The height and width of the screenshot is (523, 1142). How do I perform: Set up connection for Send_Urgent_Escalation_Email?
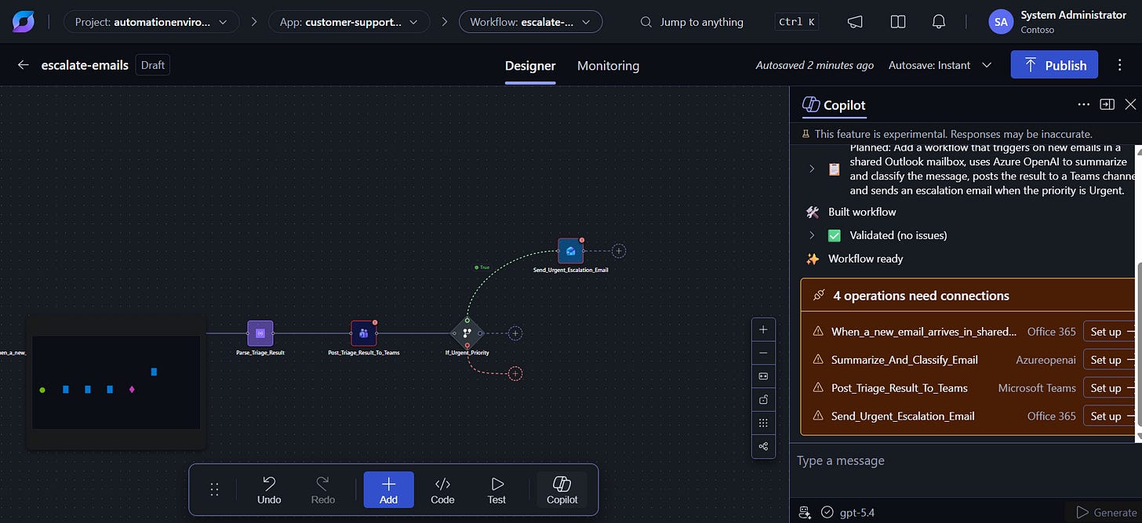[1110, 416]
